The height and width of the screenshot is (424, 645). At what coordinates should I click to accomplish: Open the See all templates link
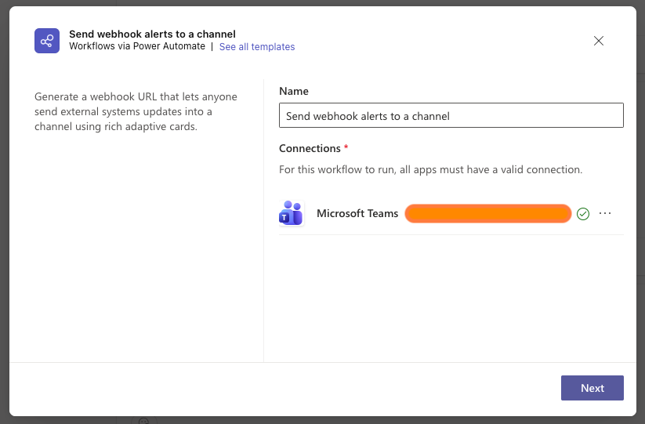point(257,47)
